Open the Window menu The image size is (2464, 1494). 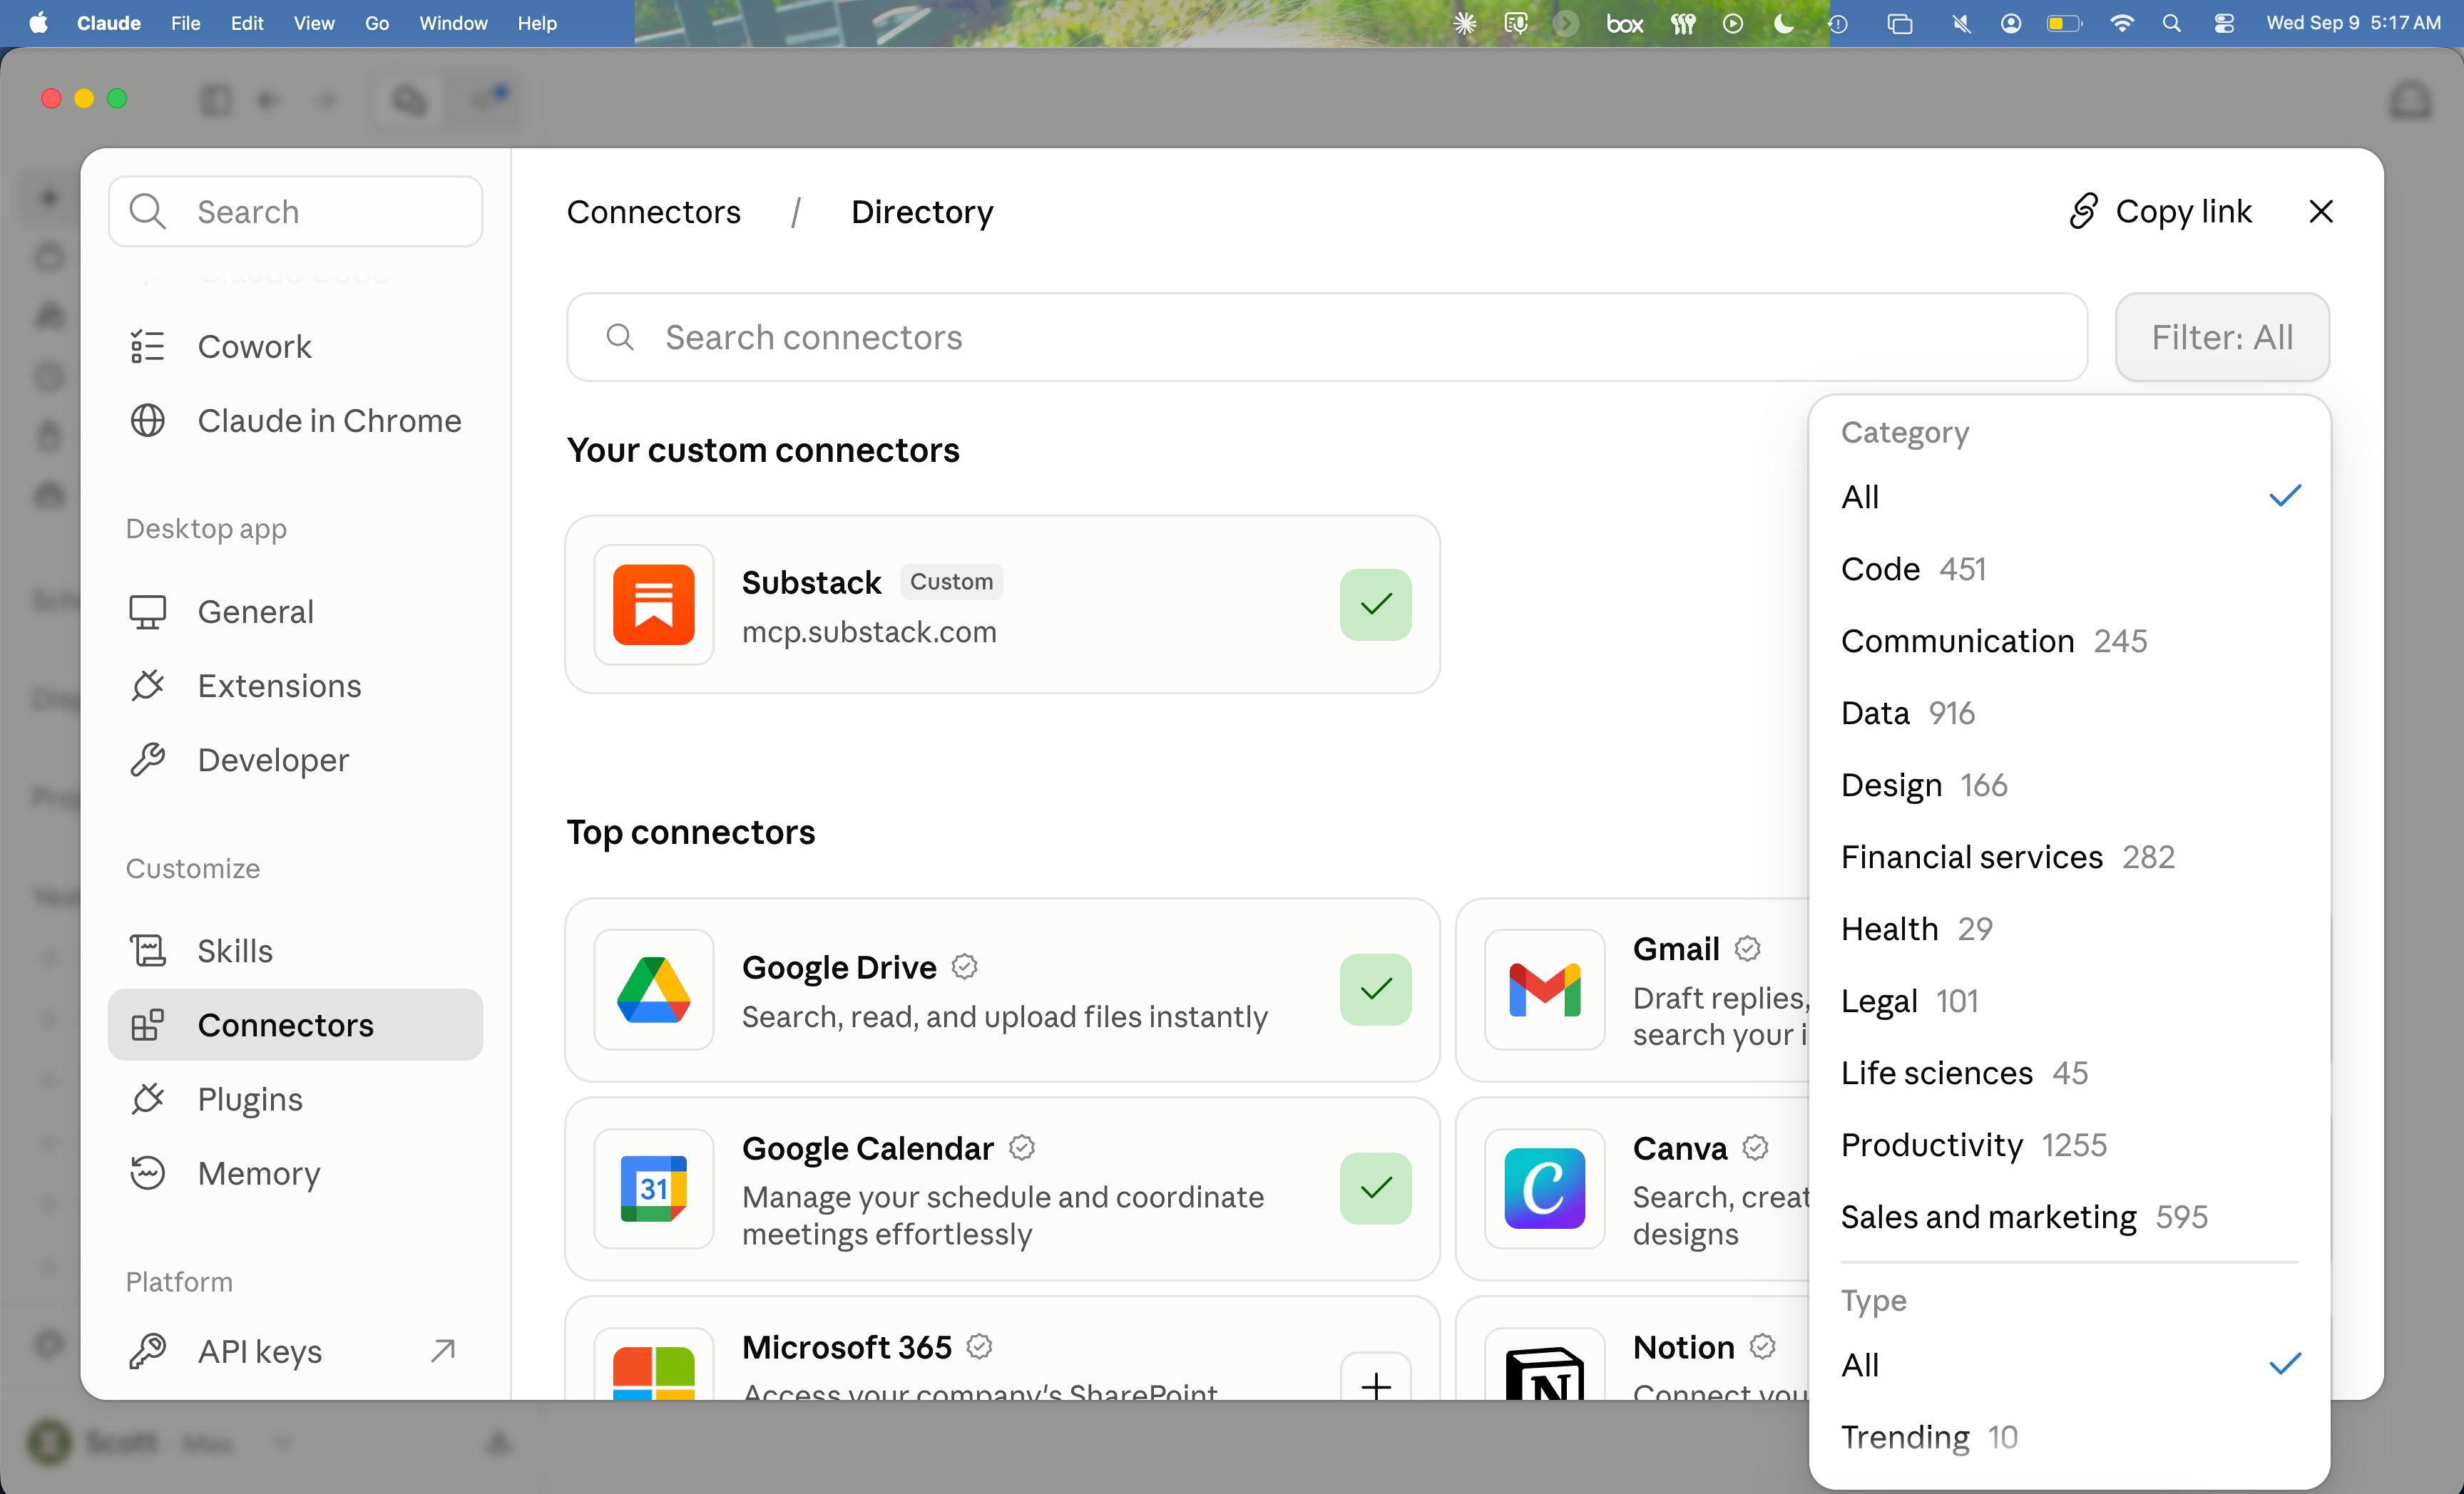click(453, 23)
